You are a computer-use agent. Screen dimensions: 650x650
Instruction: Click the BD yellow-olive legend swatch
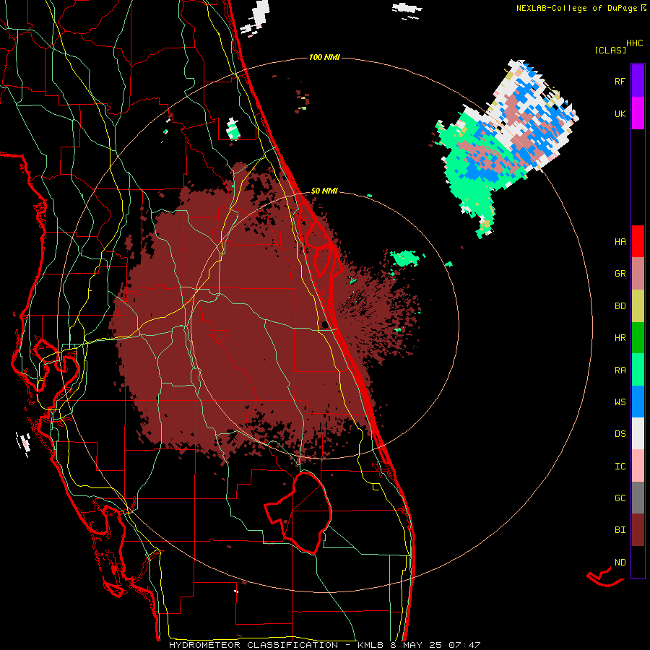pos(638,306)
